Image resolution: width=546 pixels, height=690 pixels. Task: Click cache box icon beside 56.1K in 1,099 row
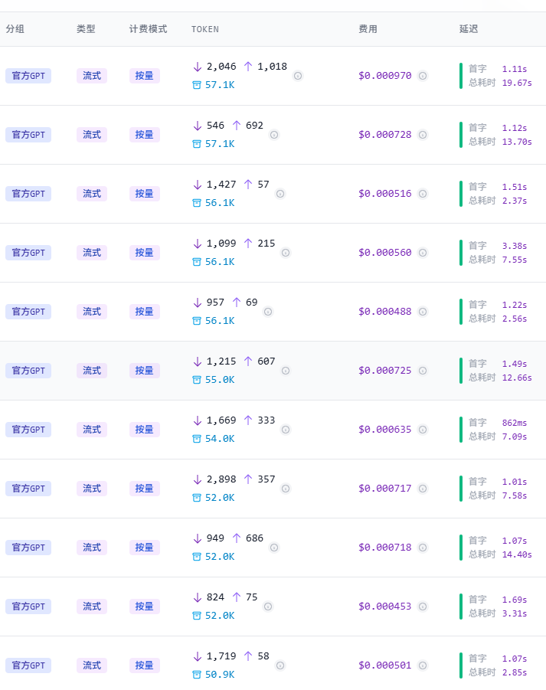pyautogui.click(x=197, y=262)
